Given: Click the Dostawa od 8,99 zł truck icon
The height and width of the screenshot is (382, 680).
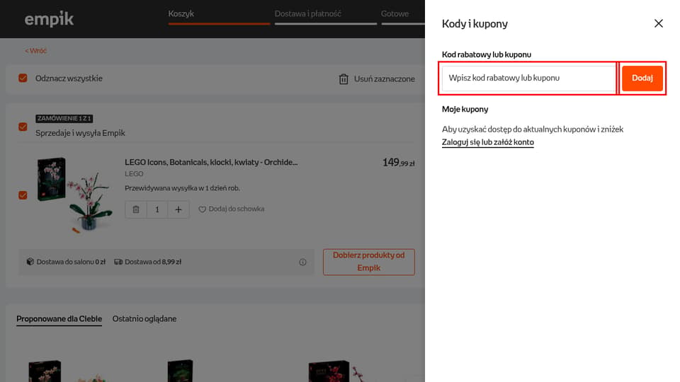Looking at the screenshot, I should coord(118,262).
